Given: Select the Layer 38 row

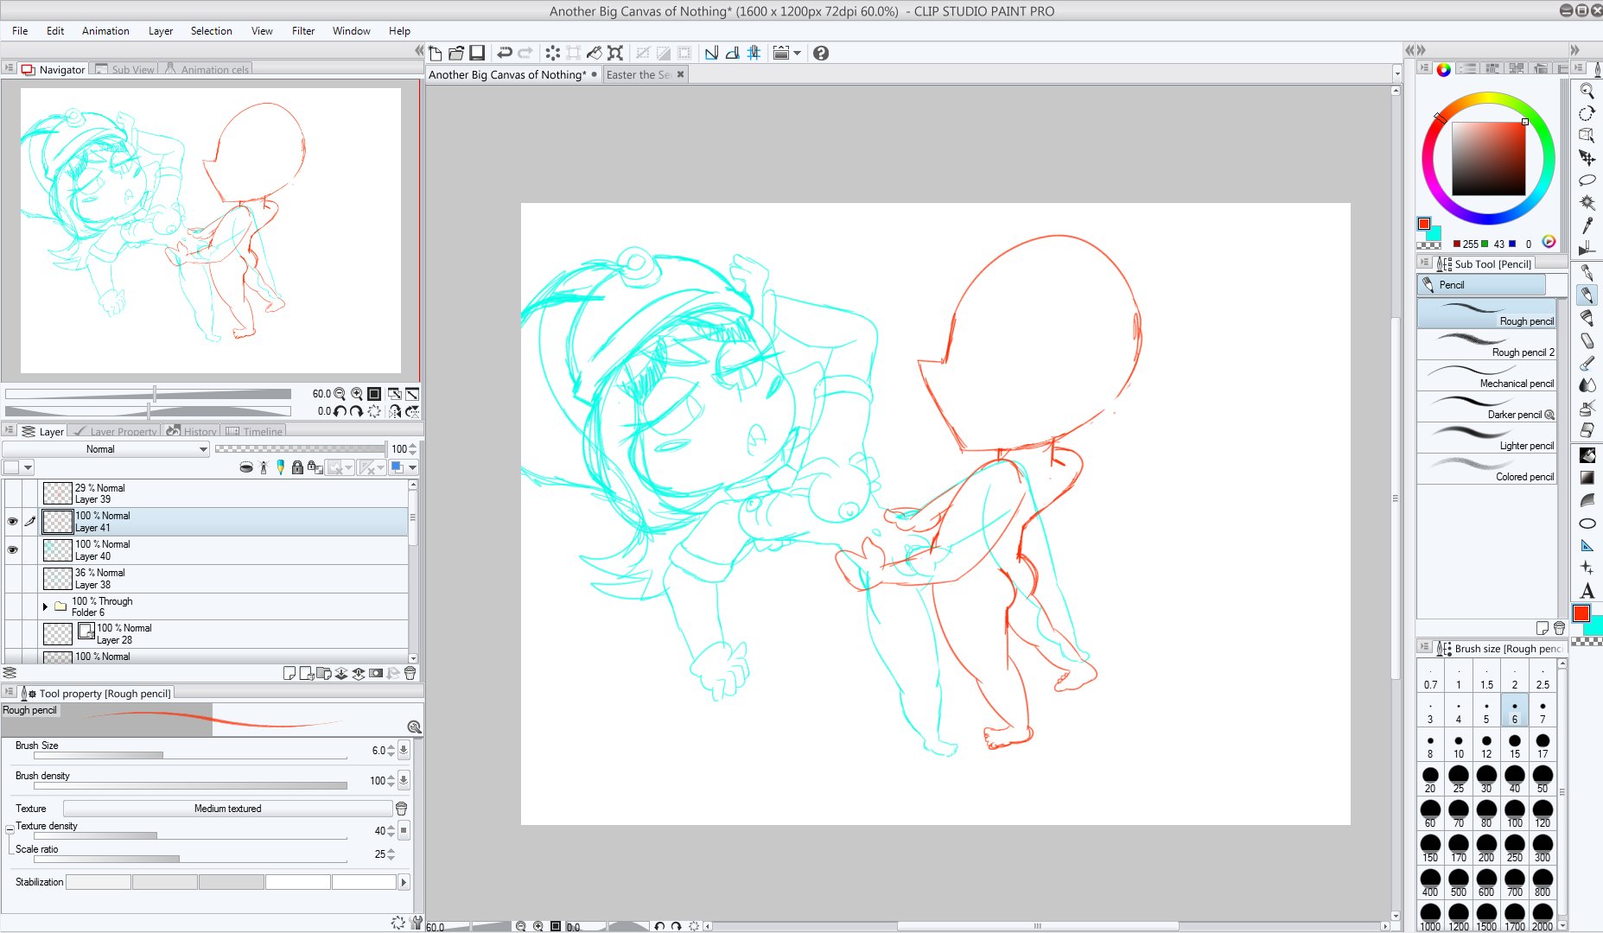Looking at the screenshot, I should coord(225,579).
